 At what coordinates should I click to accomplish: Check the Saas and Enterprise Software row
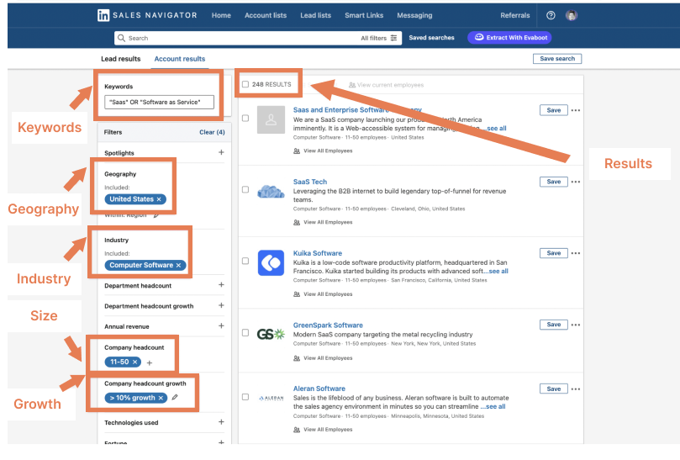click(x=245, y=118)
